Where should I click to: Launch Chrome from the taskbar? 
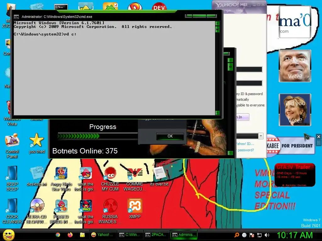[58, 235]
